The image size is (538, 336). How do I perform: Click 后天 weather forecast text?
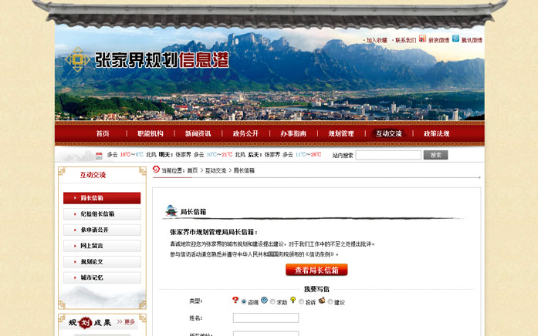254,155
